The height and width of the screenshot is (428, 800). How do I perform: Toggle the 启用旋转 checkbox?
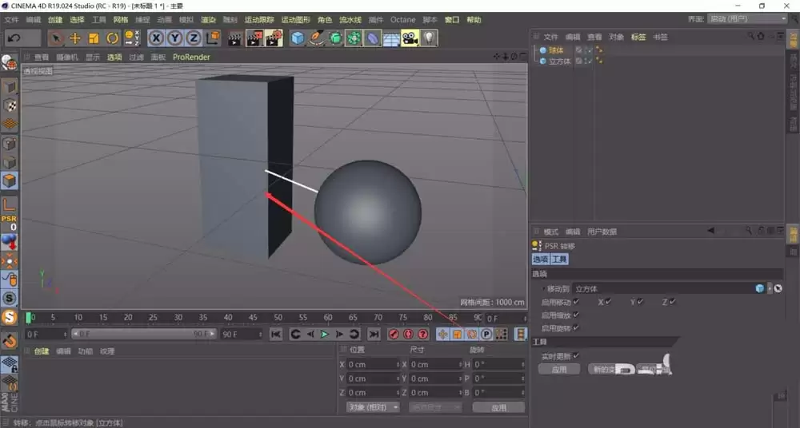[576, 327]
